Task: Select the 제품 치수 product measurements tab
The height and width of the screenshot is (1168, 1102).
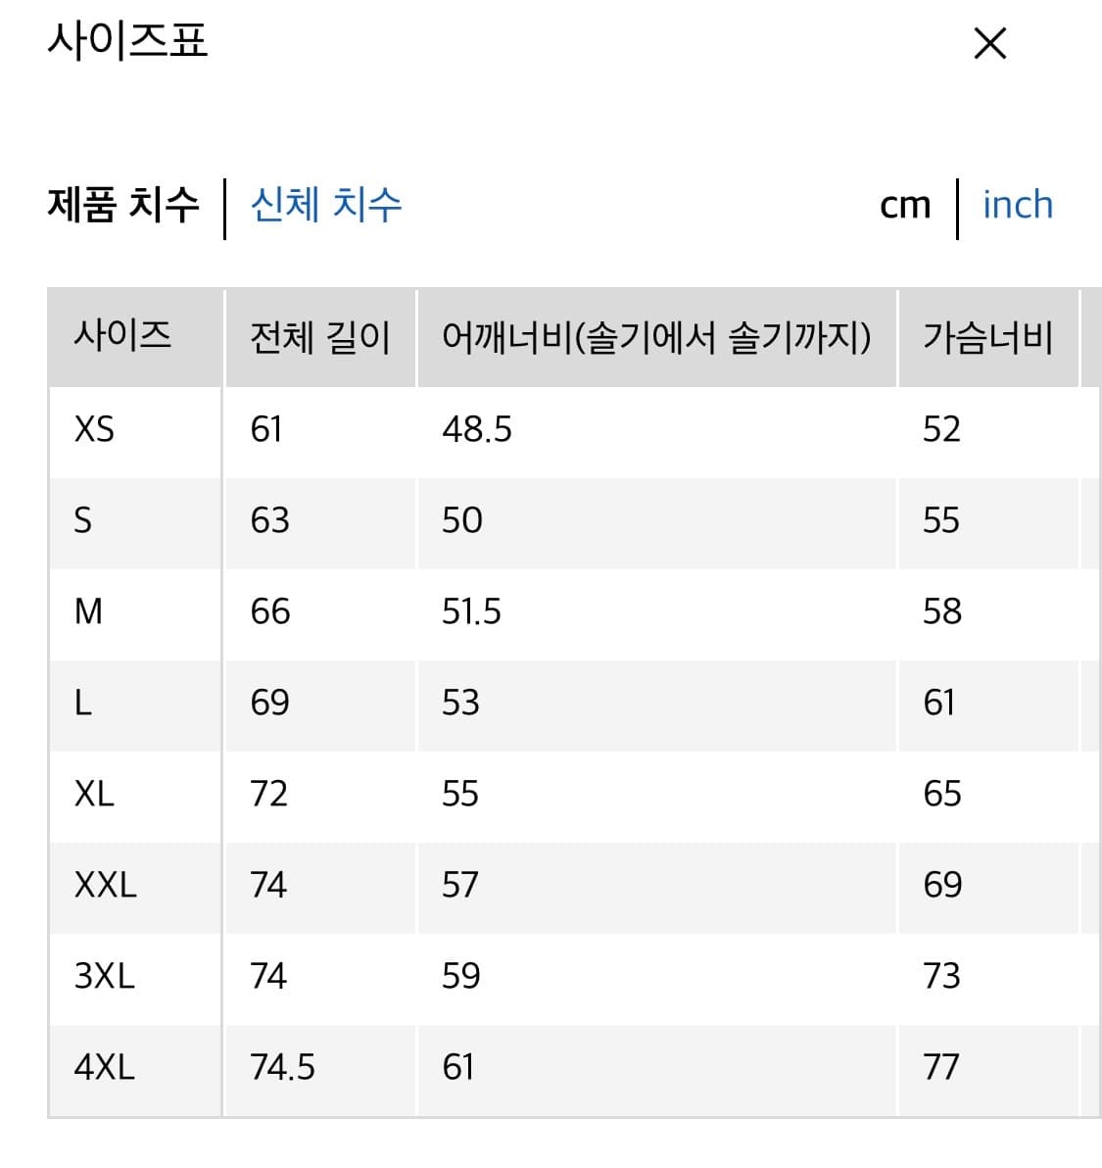Action: point(123,205)
